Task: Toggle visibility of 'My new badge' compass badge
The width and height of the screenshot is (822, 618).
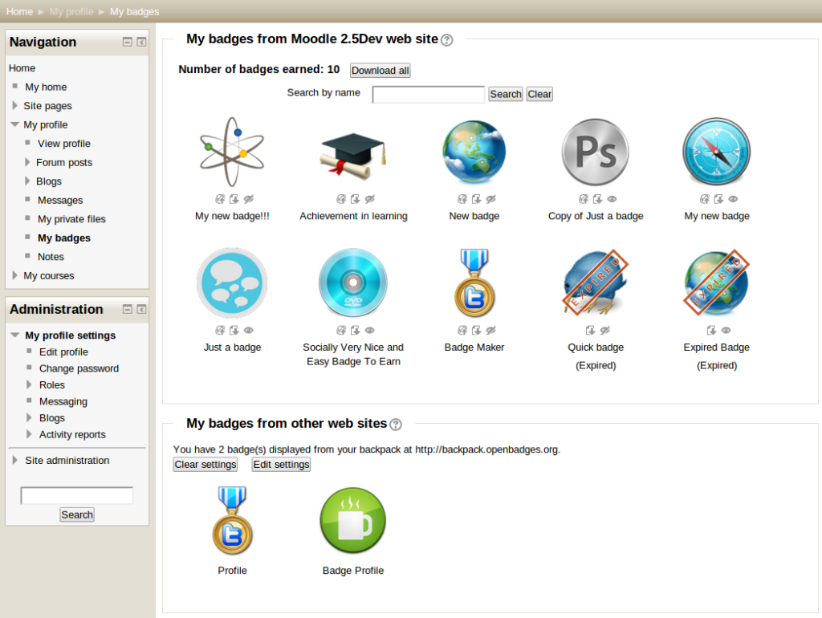Action: [733, 199]
